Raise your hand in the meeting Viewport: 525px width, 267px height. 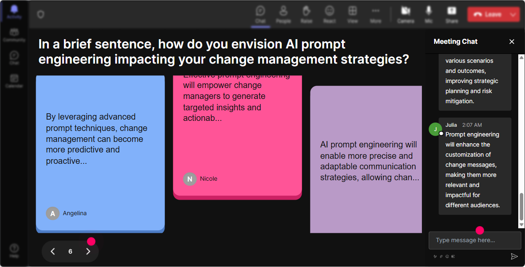306,15
